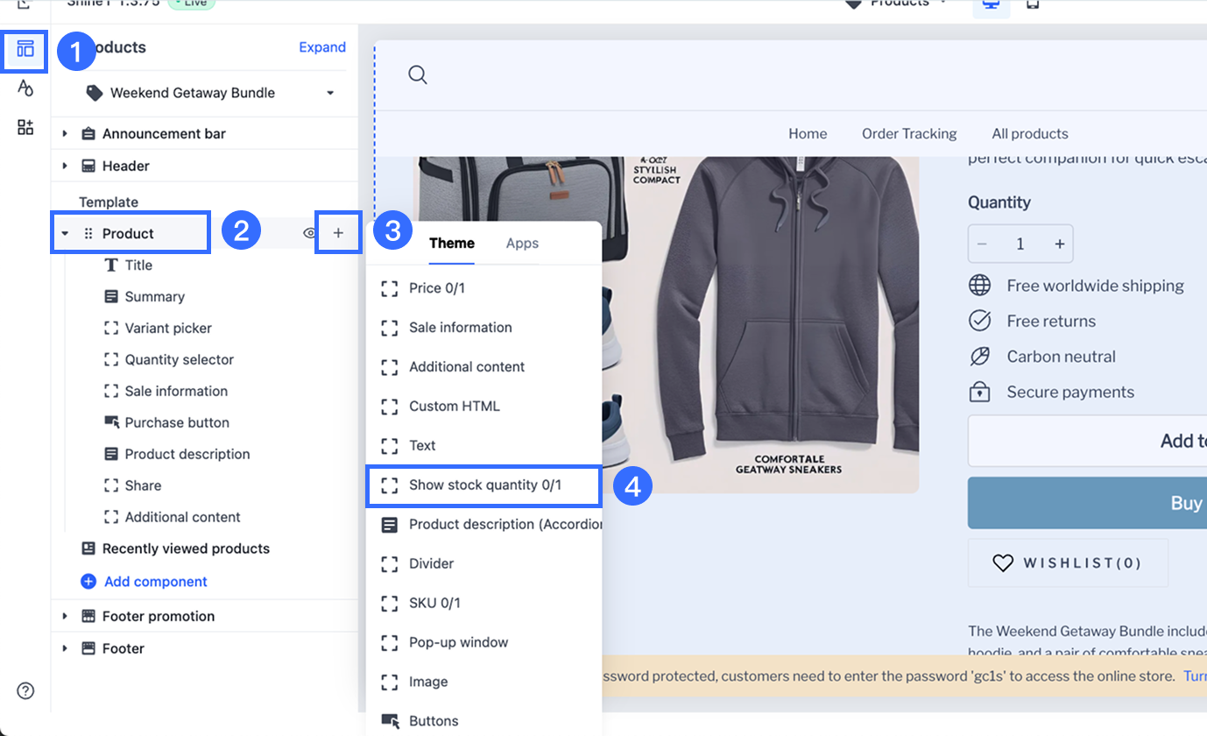The image size is (1207, 736).
Task: Click the checkmark icon next to Free returns
Action: point(979,321)
